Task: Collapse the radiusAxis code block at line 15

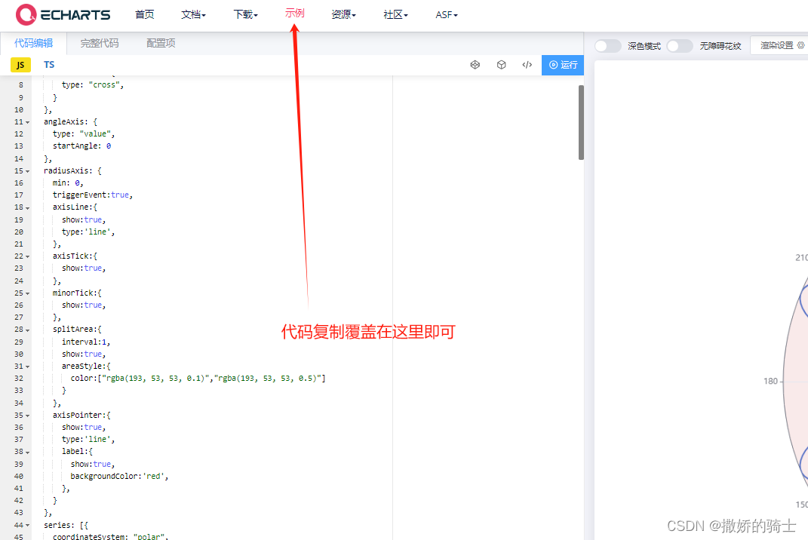Action: [x=26, y=170]
